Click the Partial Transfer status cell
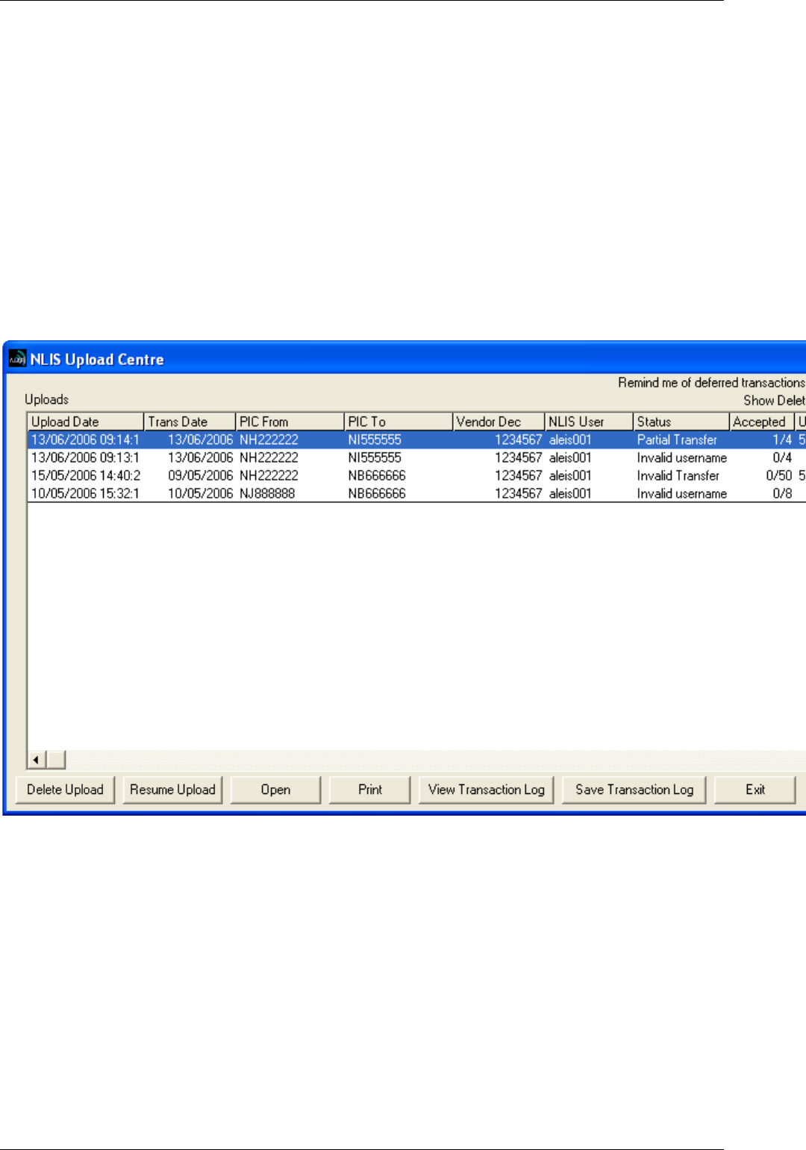Image resolution: width=806 pixels, height=1150 pixels. 677,440
